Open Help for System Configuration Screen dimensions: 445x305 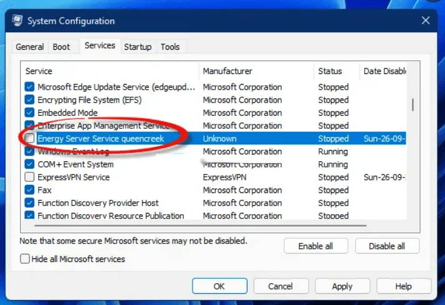pyautogui.click(x=404, y=286)
